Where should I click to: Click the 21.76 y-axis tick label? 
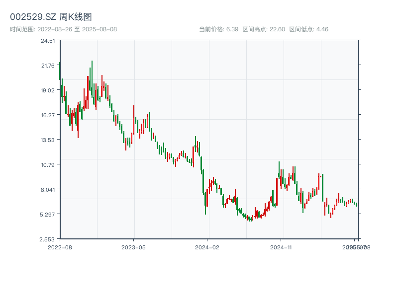[x=48, y=66]
